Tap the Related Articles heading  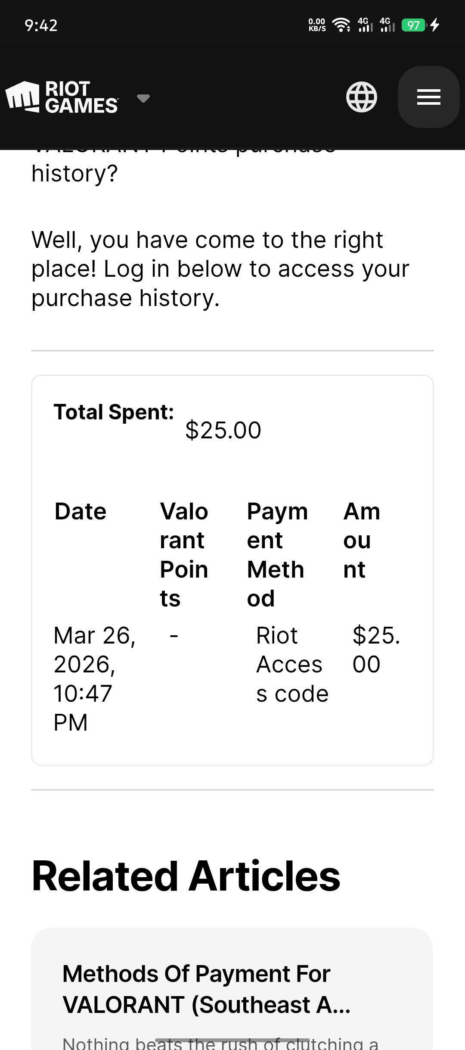point(186,875)
